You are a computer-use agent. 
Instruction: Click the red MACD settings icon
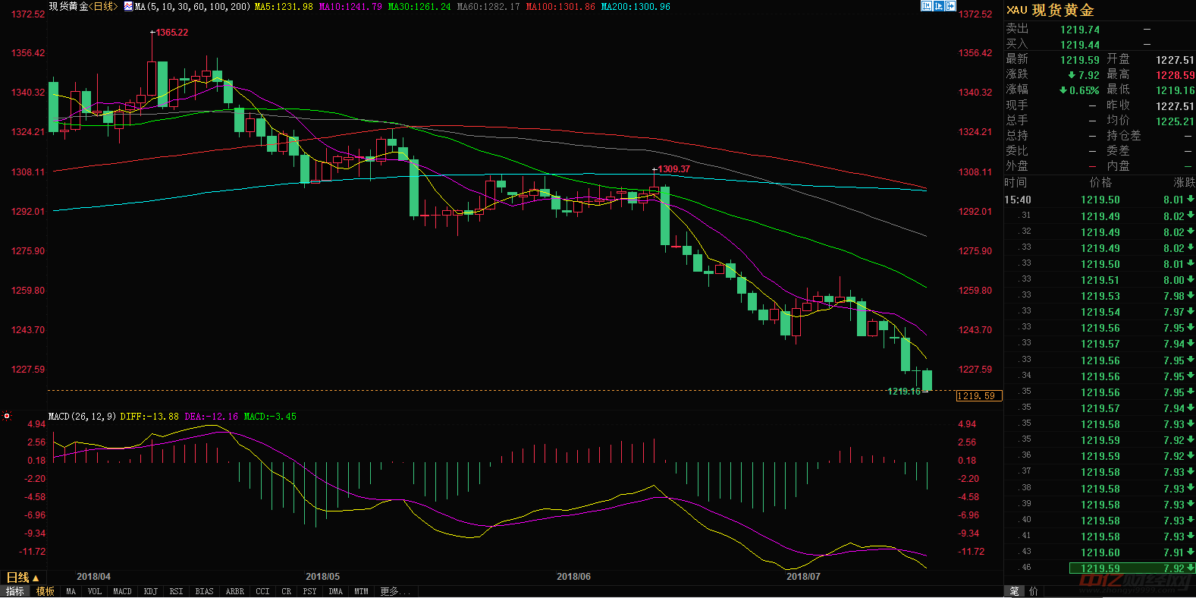click(x=7, y=416)
